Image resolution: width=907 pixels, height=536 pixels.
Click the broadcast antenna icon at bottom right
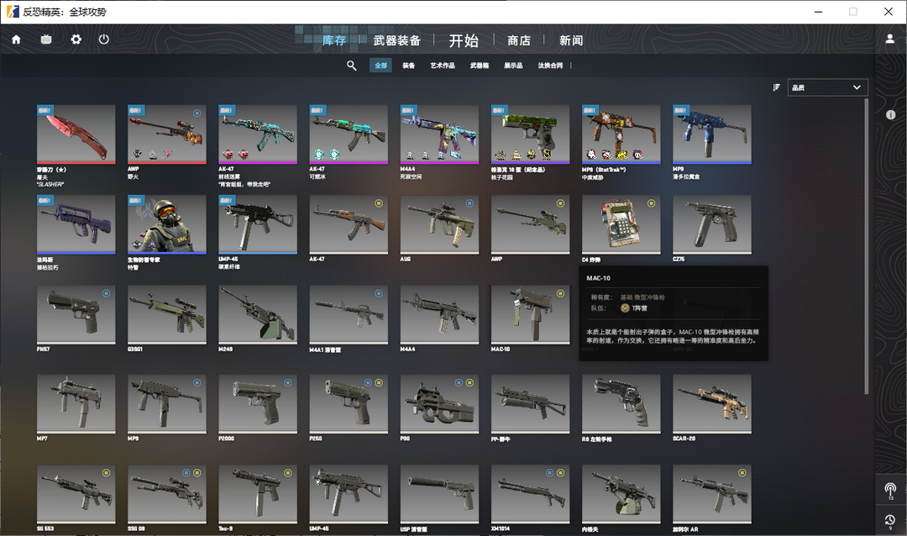[x=890, y=489]
